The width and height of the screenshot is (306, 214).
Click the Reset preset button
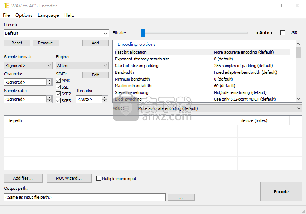(17, 43)
